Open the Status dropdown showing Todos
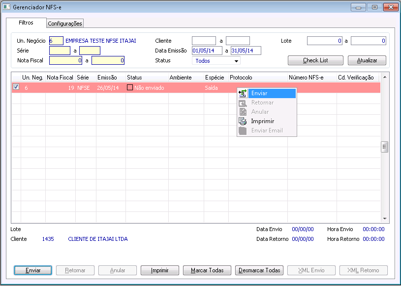The width and height of the screenshot is (401, 286). pos(216,61)
